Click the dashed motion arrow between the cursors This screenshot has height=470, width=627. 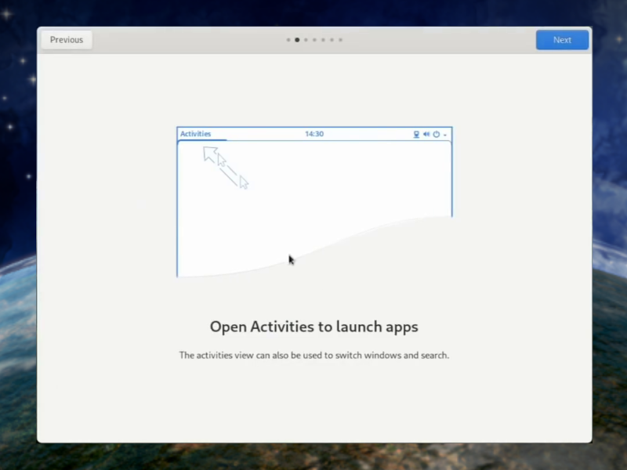227,168
